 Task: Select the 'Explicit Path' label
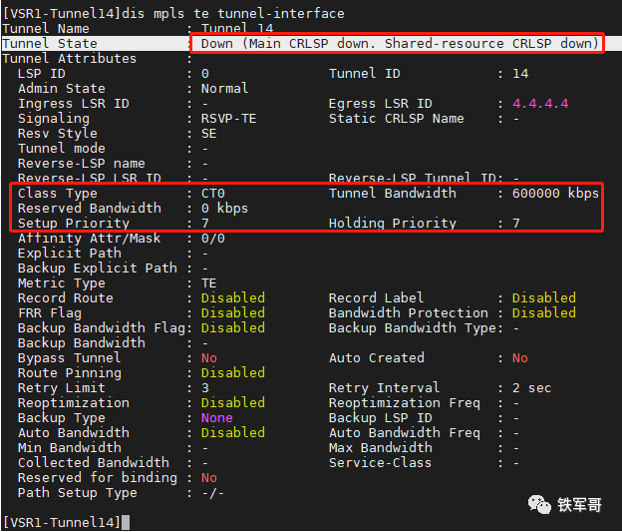[70, 254]
